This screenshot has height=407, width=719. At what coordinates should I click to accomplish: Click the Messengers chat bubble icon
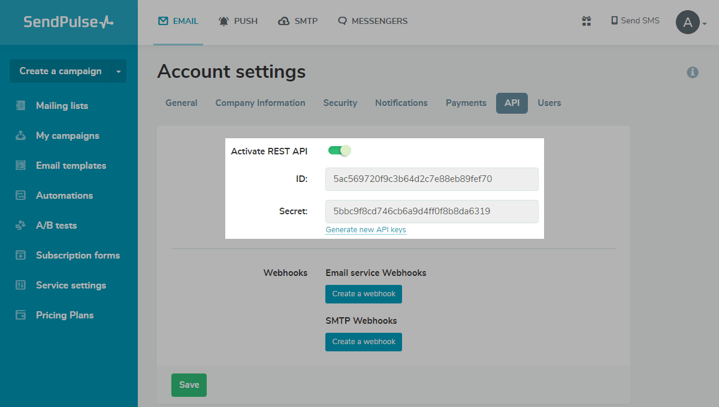(x=343, y=21)
